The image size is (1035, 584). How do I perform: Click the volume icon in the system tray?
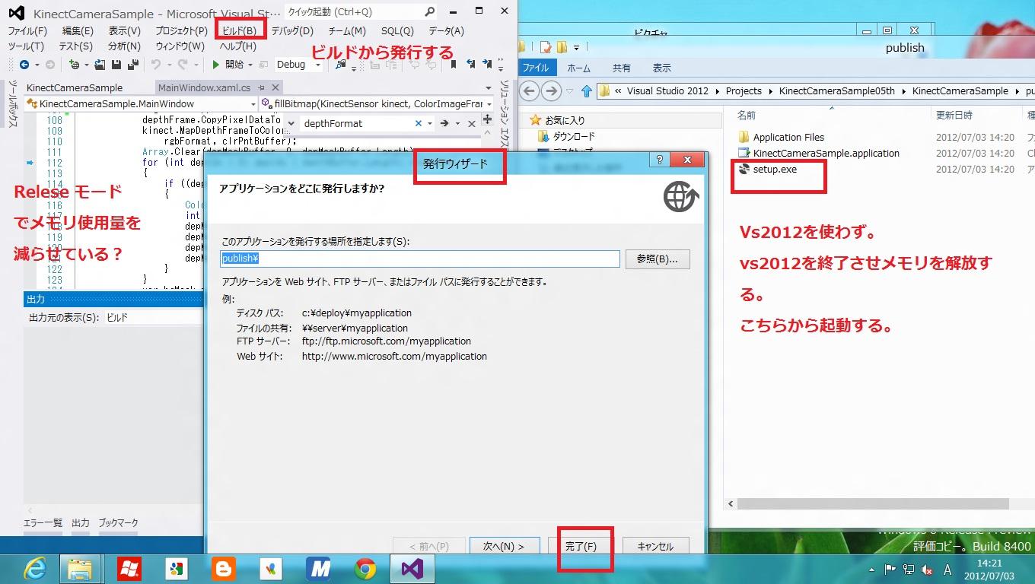coord(927,570)
